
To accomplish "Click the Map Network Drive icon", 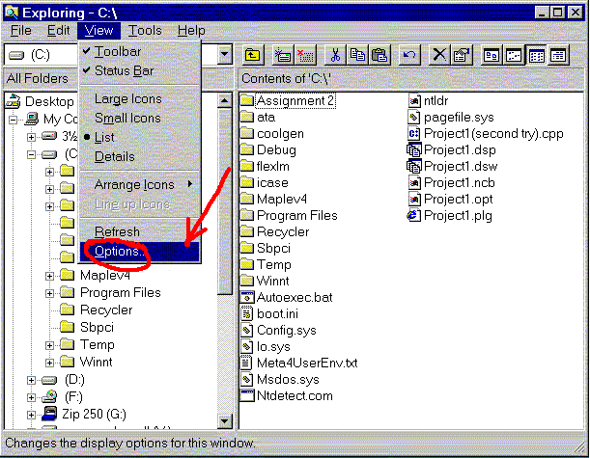I will click(283, 55).
